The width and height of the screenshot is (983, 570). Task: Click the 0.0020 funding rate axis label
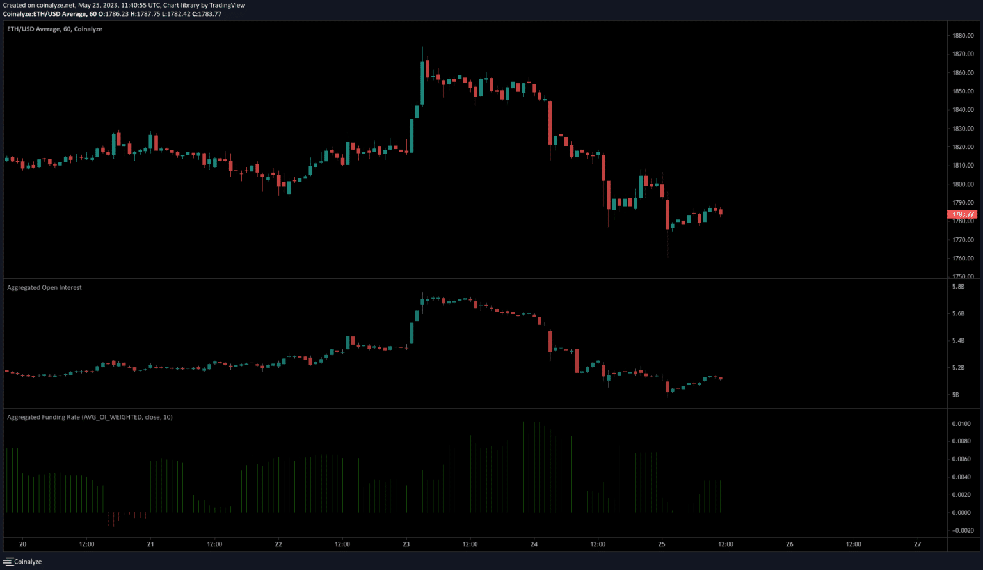click(961, 495)
